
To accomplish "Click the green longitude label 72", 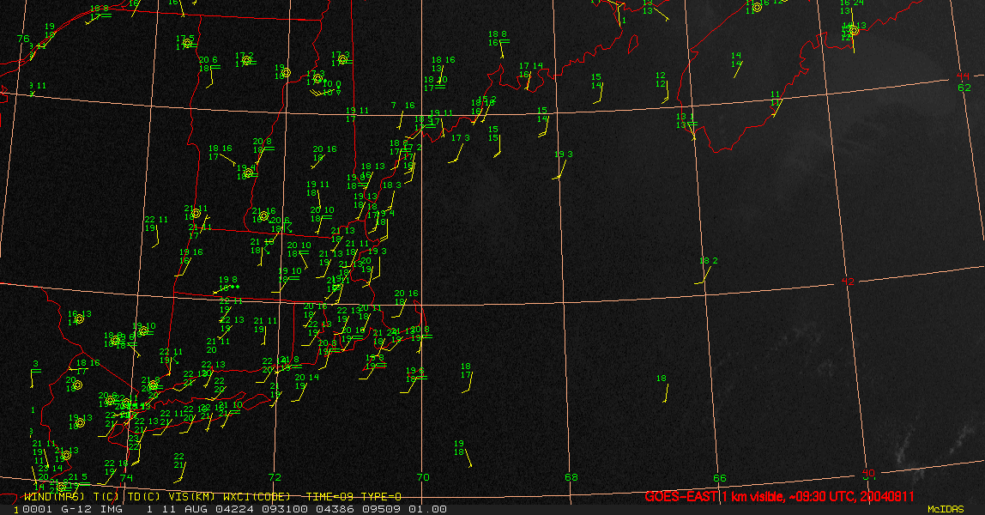I will pyautogui.click(x=275, y=477).
